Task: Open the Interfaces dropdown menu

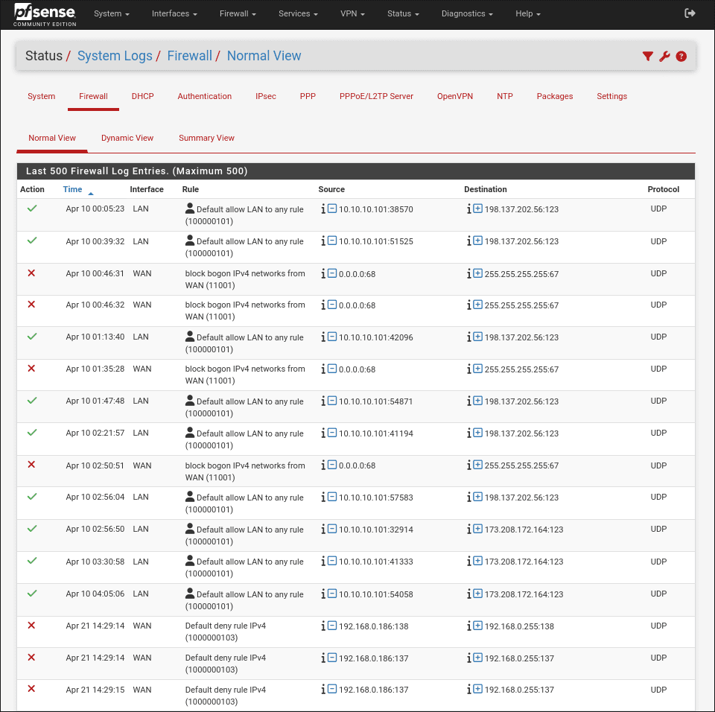Action: (174, 13)
